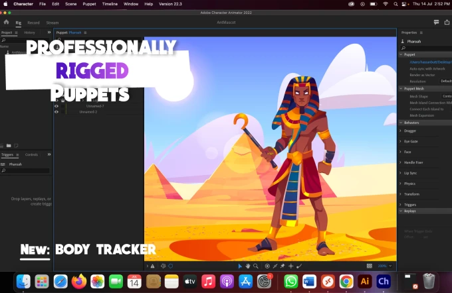Screen dimensions: 452x293
Task: Select the Dangle tool
Action: 299,266
